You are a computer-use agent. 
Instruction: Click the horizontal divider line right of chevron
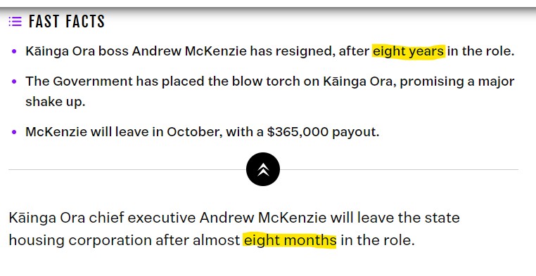[399, 169]
